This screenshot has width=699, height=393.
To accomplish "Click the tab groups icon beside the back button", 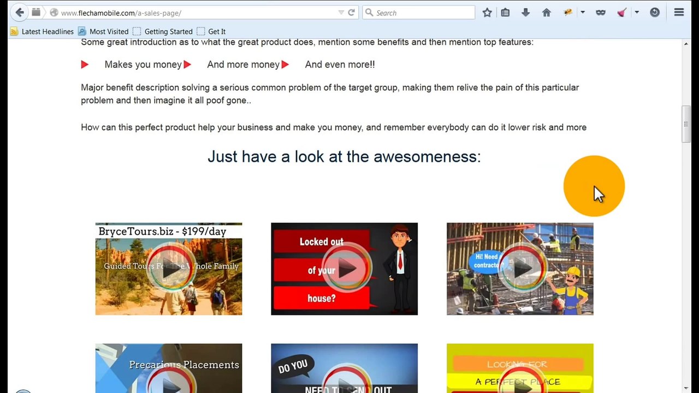I will tap(36, 12).
